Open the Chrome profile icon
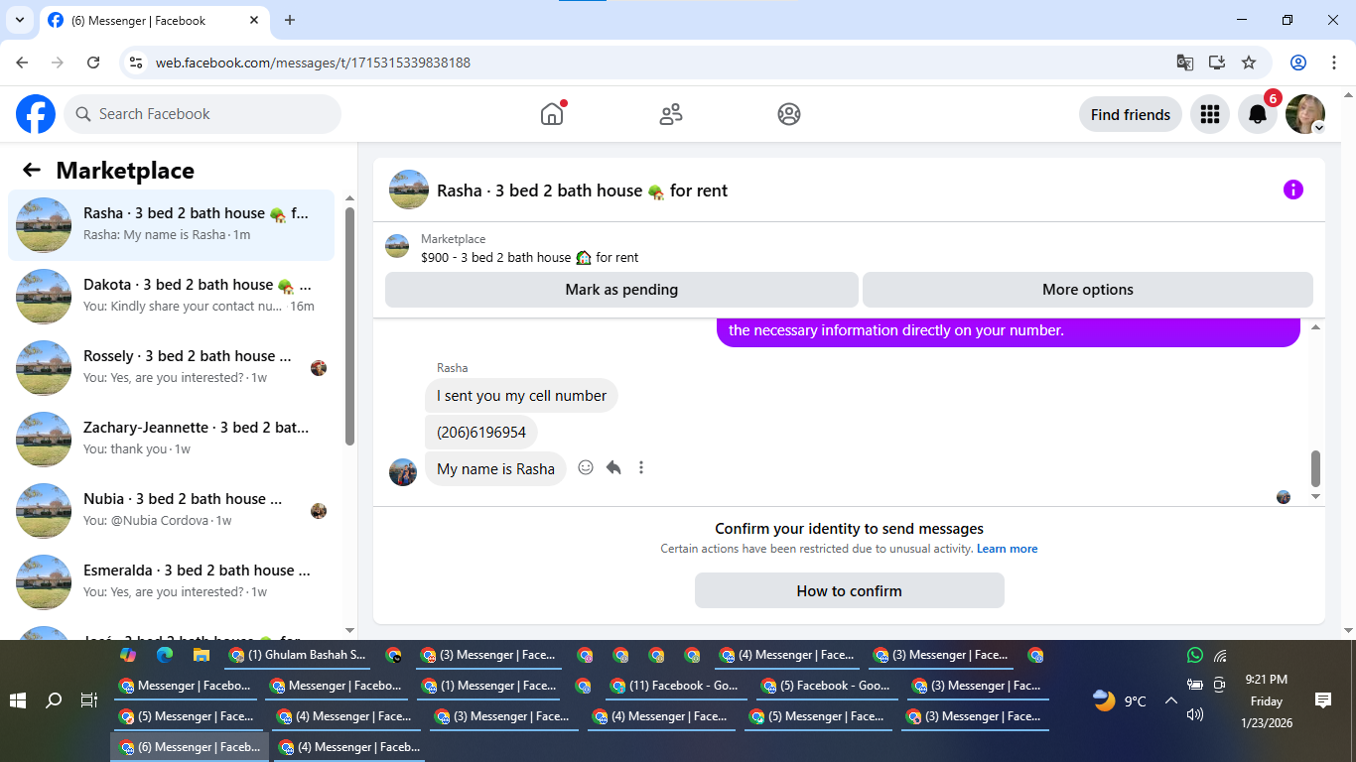Screen dimensions: 1356x762 point(1298,63)
